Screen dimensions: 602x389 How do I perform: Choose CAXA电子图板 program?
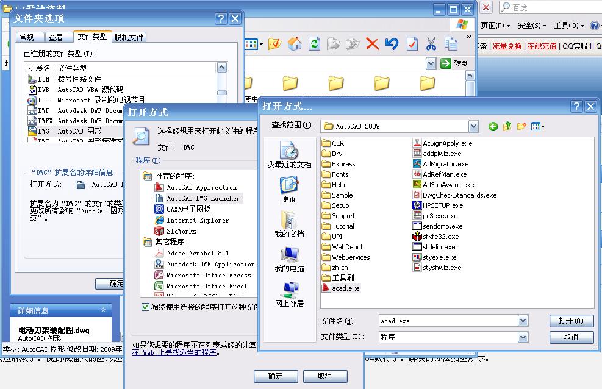pyautogui.click(x=182, y=209)
